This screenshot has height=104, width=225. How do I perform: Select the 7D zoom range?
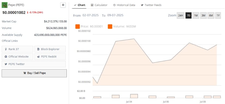pos(188,16)
